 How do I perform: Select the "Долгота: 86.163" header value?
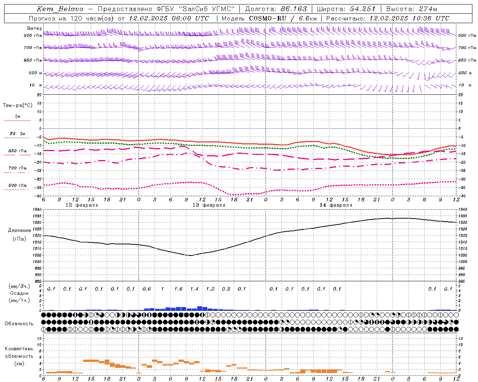[x=276, y=9]
